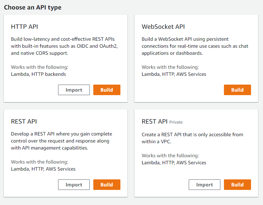Import a public REST API
Screen dimensions: 263x205
pyautogui.click(x=74, y=185)
